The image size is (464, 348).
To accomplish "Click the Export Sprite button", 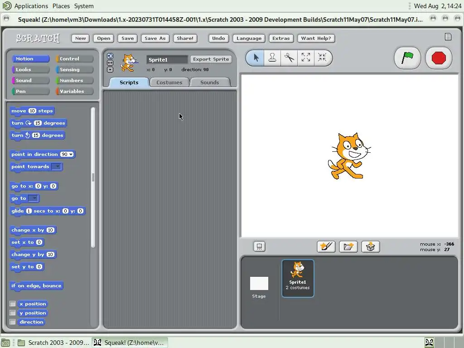I will [211, 59].
